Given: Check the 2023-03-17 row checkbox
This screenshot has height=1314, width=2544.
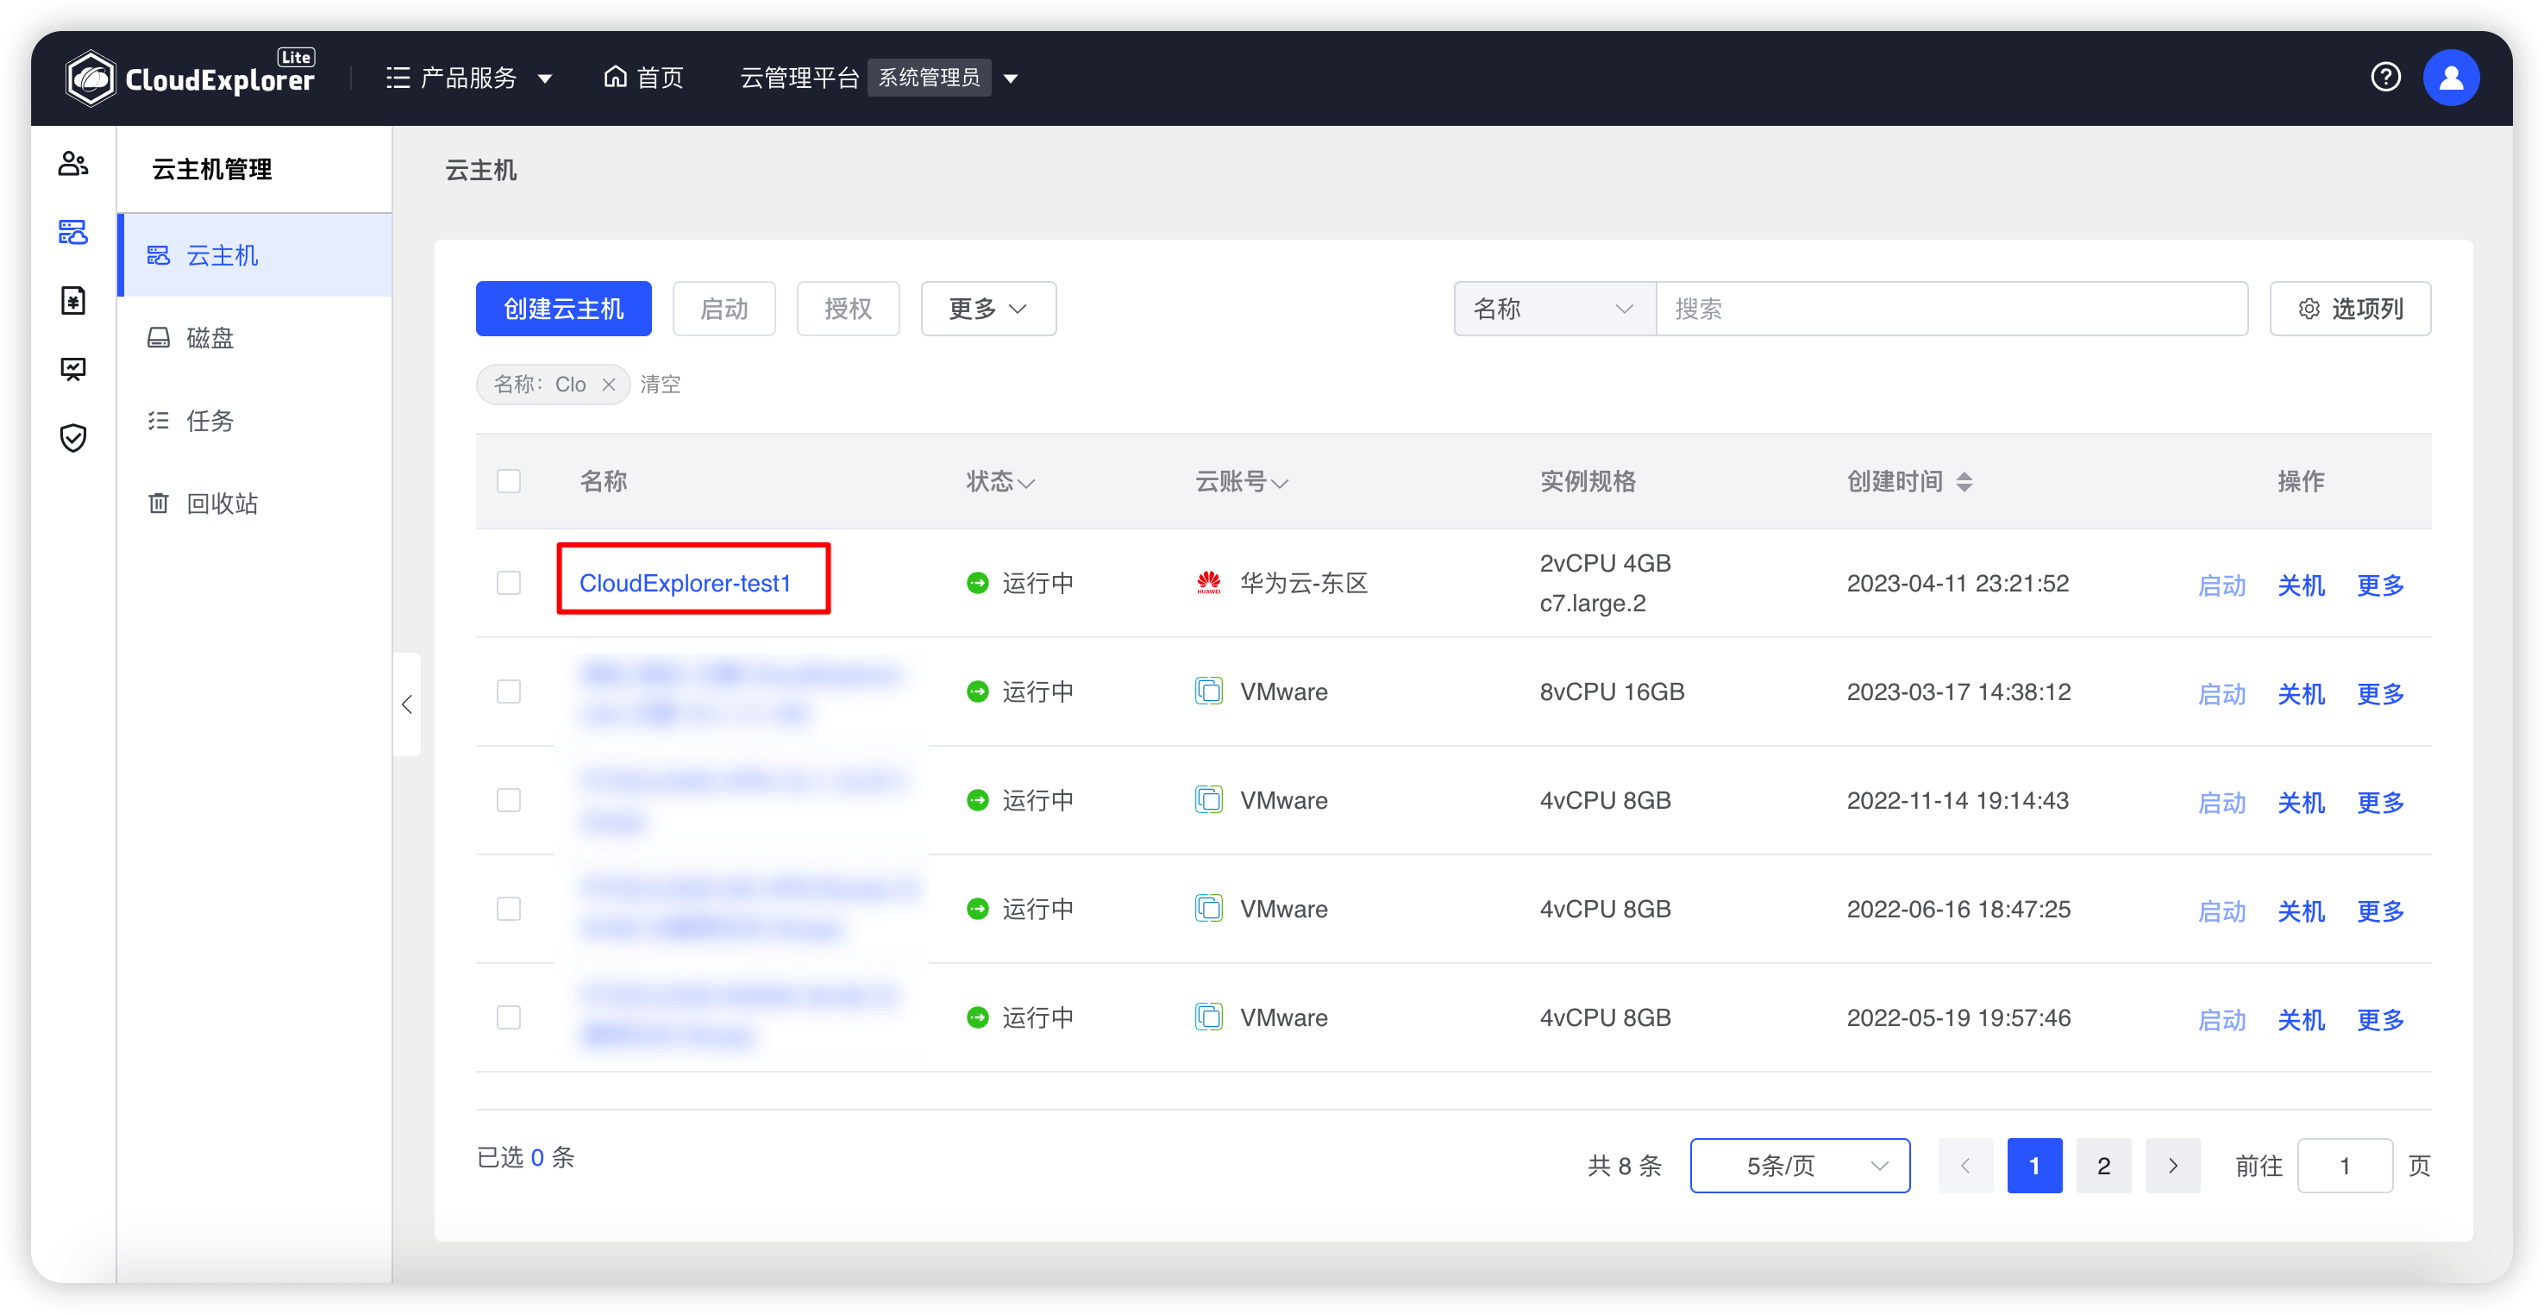Looking at the screenshot, I should [509, 692].
